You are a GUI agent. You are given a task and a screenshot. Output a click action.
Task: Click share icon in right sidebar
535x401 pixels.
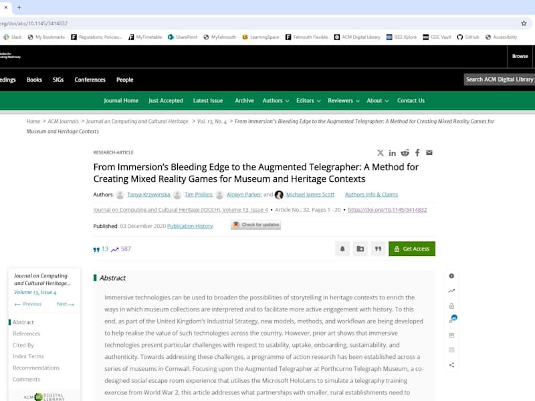[451, 365]
